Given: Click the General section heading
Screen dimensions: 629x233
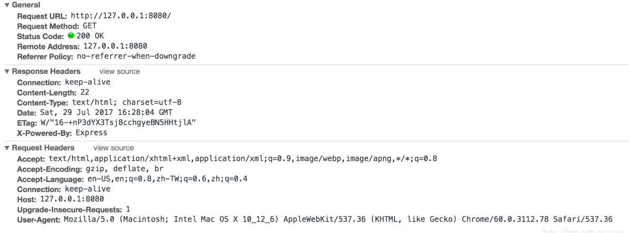Looking at the screenshot, I should click(26, 5).
